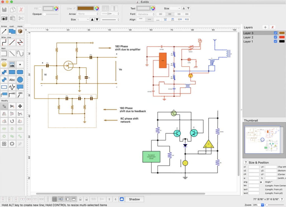The width and height of the screenshot is (286, 207).
Task: Toggle the left panel display button in bottom bar
Action: coord(68,199)
